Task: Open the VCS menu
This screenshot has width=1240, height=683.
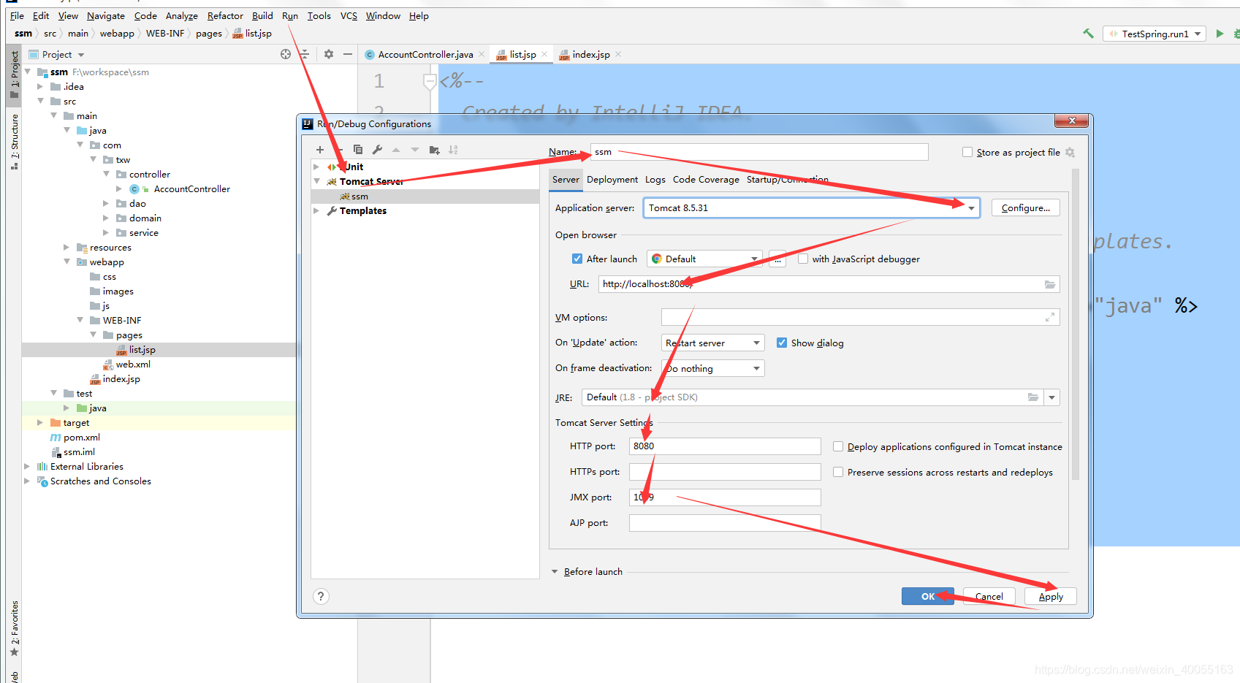Action: click(349, 15)
